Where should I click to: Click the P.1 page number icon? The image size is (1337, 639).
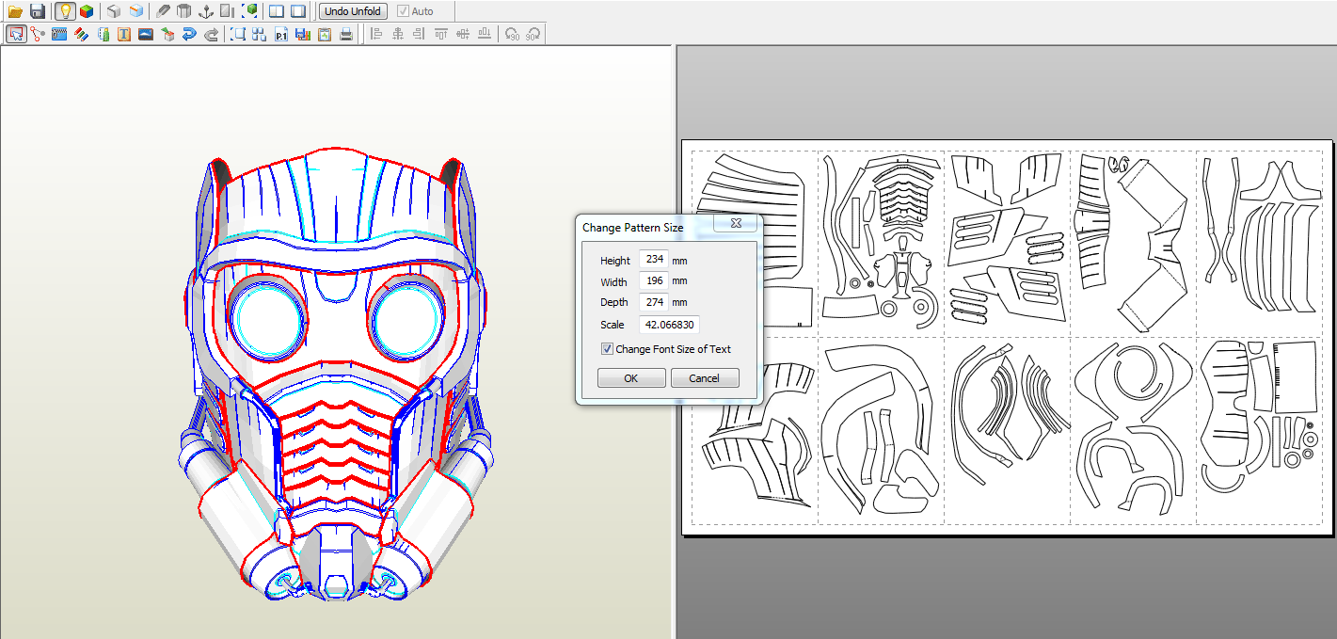281,35
